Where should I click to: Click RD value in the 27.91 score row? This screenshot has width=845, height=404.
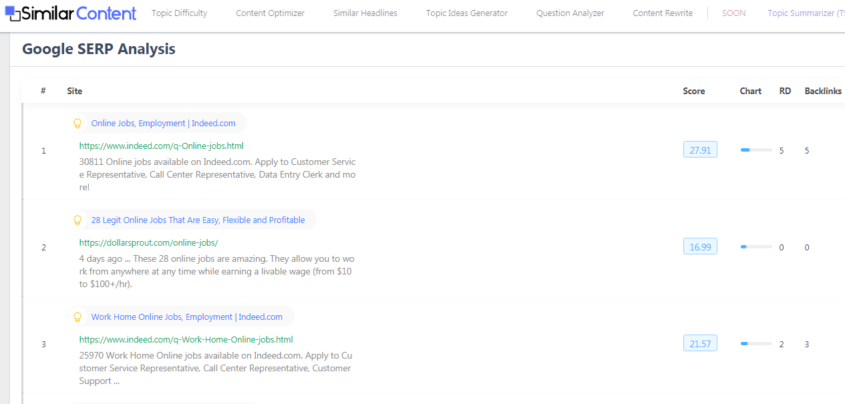click(782, 151)
